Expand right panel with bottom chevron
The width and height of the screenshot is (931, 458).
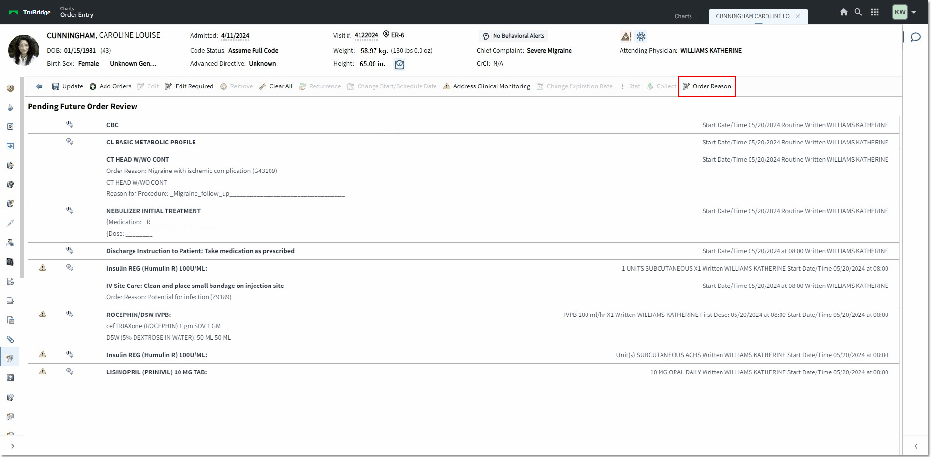click(916, 446)
